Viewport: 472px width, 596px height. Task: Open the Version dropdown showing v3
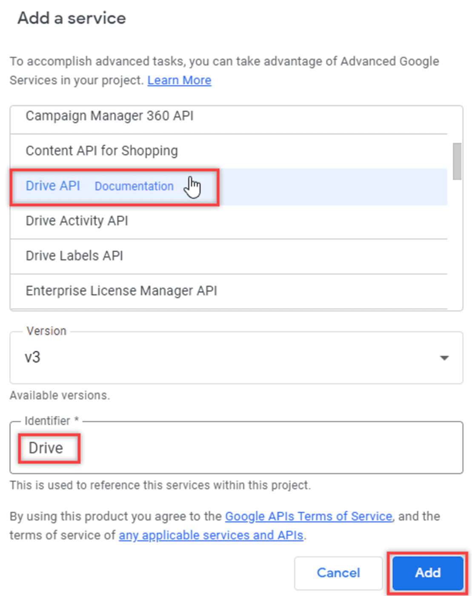click(x=236, y=358)
